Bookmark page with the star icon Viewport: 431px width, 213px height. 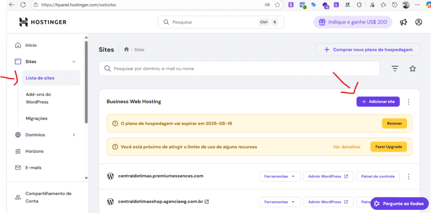point(277,5)
